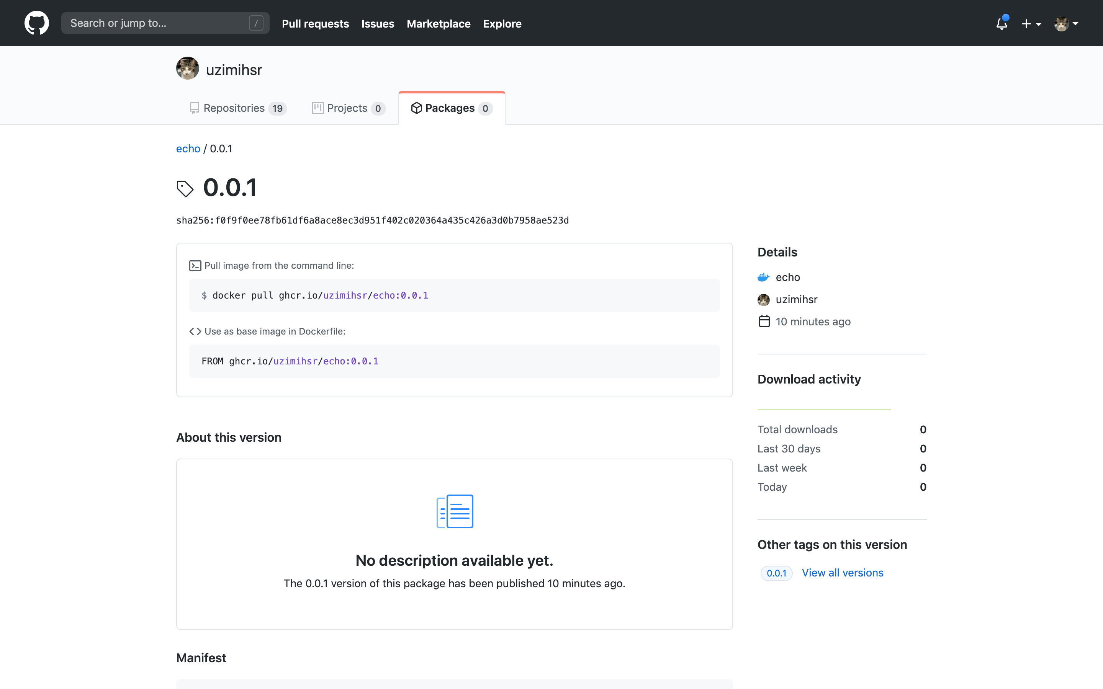
Task: Click the Packages box icon
Action: coord(416,108)
